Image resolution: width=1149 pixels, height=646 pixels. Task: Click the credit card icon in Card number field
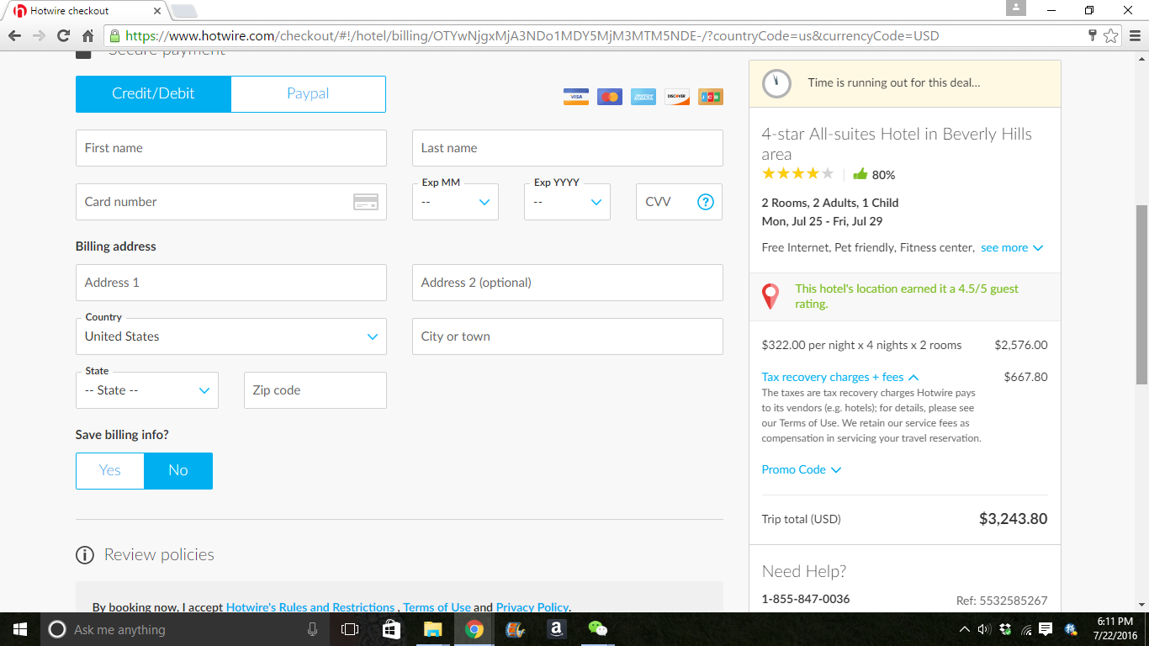click(x=365, y=202)
